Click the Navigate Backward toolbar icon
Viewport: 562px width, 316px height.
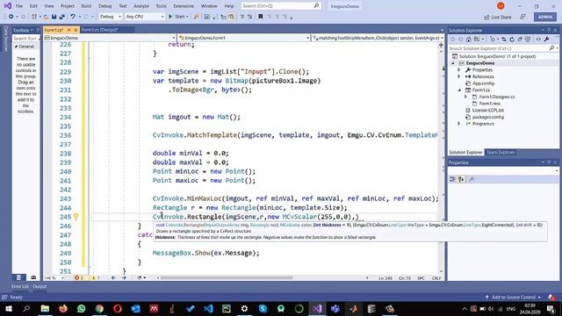pyautogui.click(x=11, y=17)
